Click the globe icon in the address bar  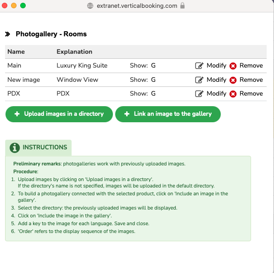(90, 6)
